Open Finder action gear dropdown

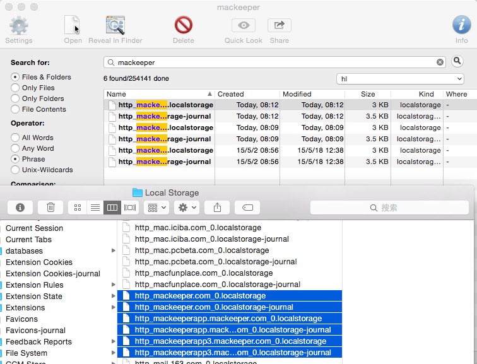point(187,208)
